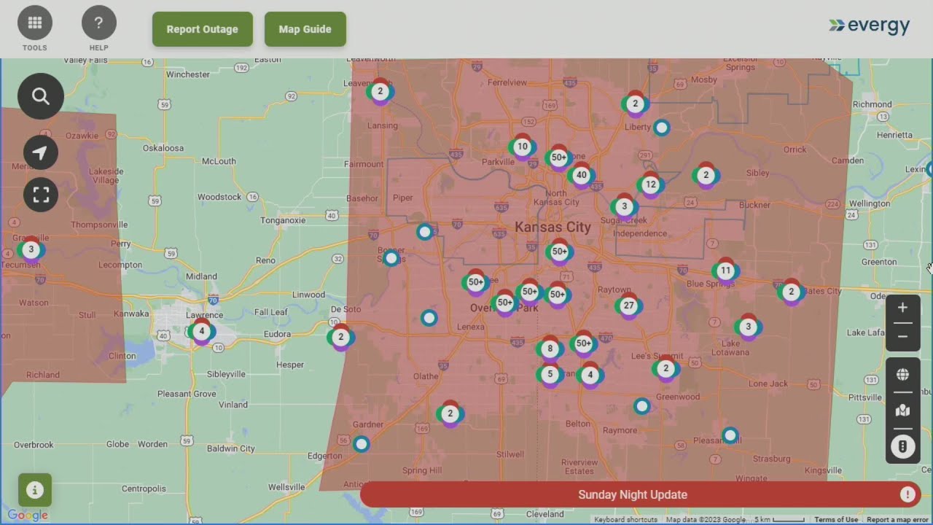Open the Help question mark icon
This screenshot has width=933, height=525.
[x=99, y=23]
